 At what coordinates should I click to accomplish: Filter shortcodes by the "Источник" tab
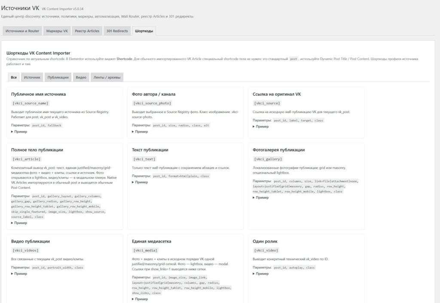32,77
